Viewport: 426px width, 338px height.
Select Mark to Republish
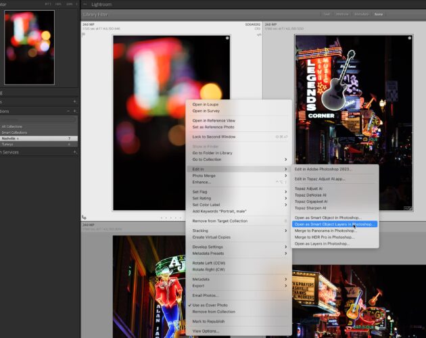point(208,321)
